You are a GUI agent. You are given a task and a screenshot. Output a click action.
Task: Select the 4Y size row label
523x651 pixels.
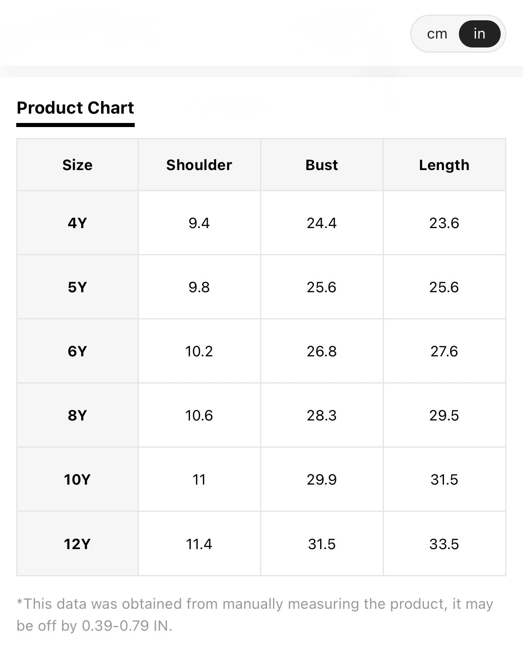coord(77,223)
